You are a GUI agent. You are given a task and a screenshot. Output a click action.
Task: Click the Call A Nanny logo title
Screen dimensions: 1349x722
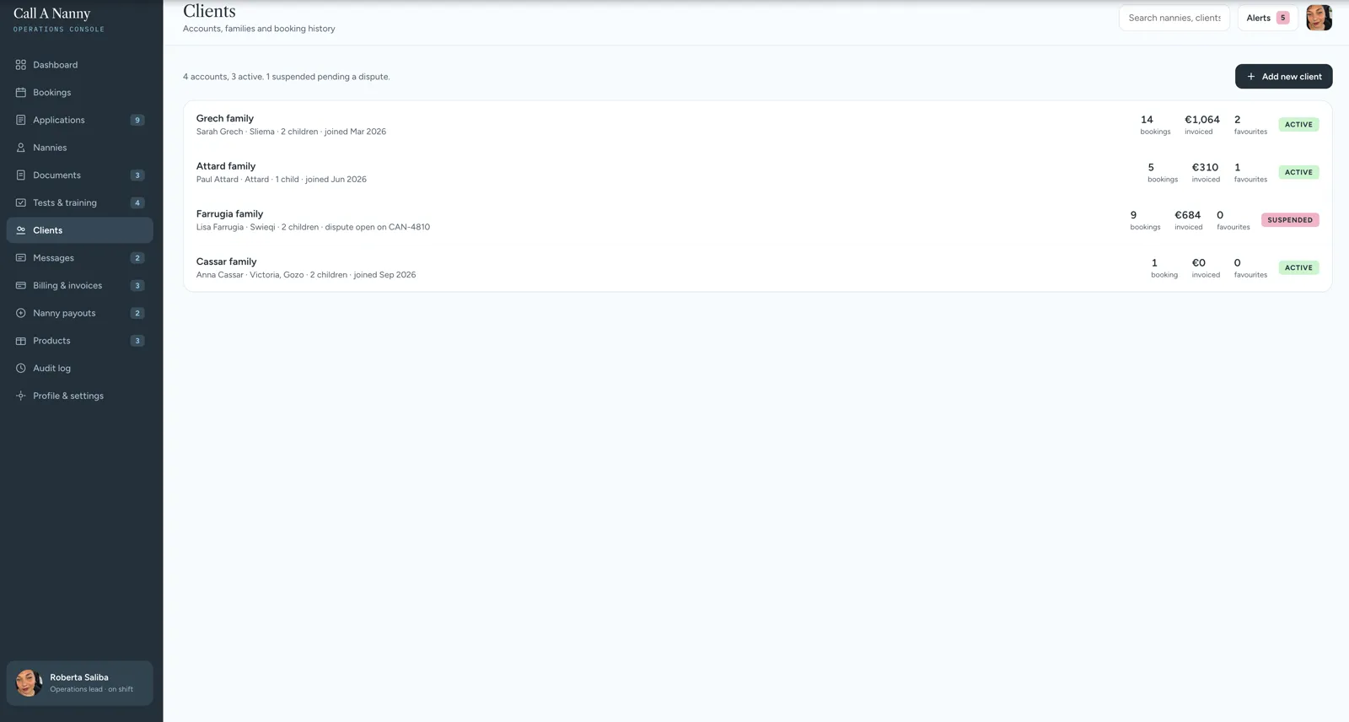point(52,13)
